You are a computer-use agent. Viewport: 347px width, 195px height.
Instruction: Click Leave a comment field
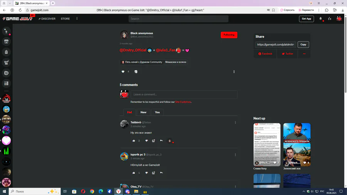pyautogui.click(x=184, y=94)
